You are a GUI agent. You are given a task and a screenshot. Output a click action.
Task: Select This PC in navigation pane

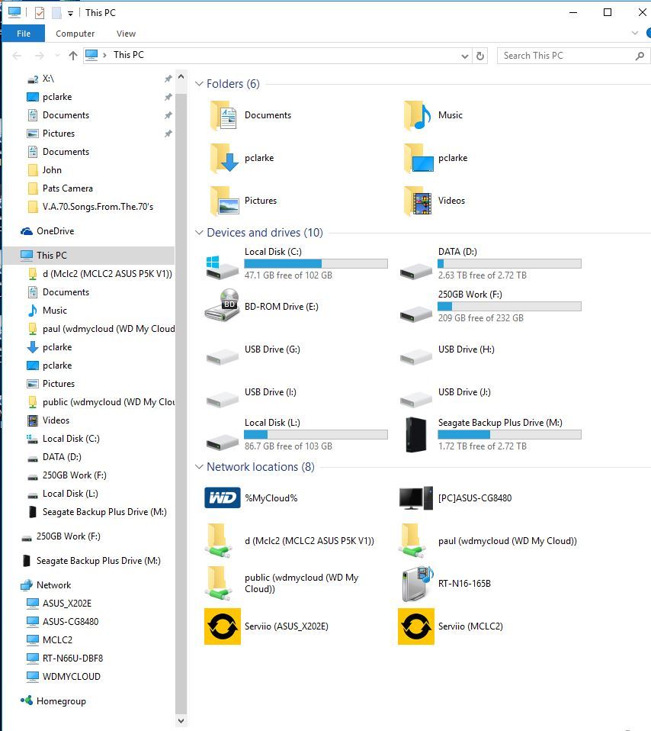[88, 256]
